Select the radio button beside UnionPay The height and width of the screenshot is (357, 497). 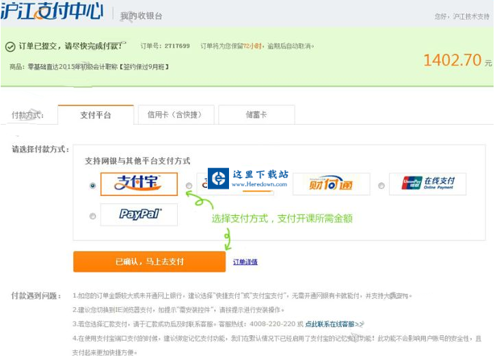click(x=381, y=186)
